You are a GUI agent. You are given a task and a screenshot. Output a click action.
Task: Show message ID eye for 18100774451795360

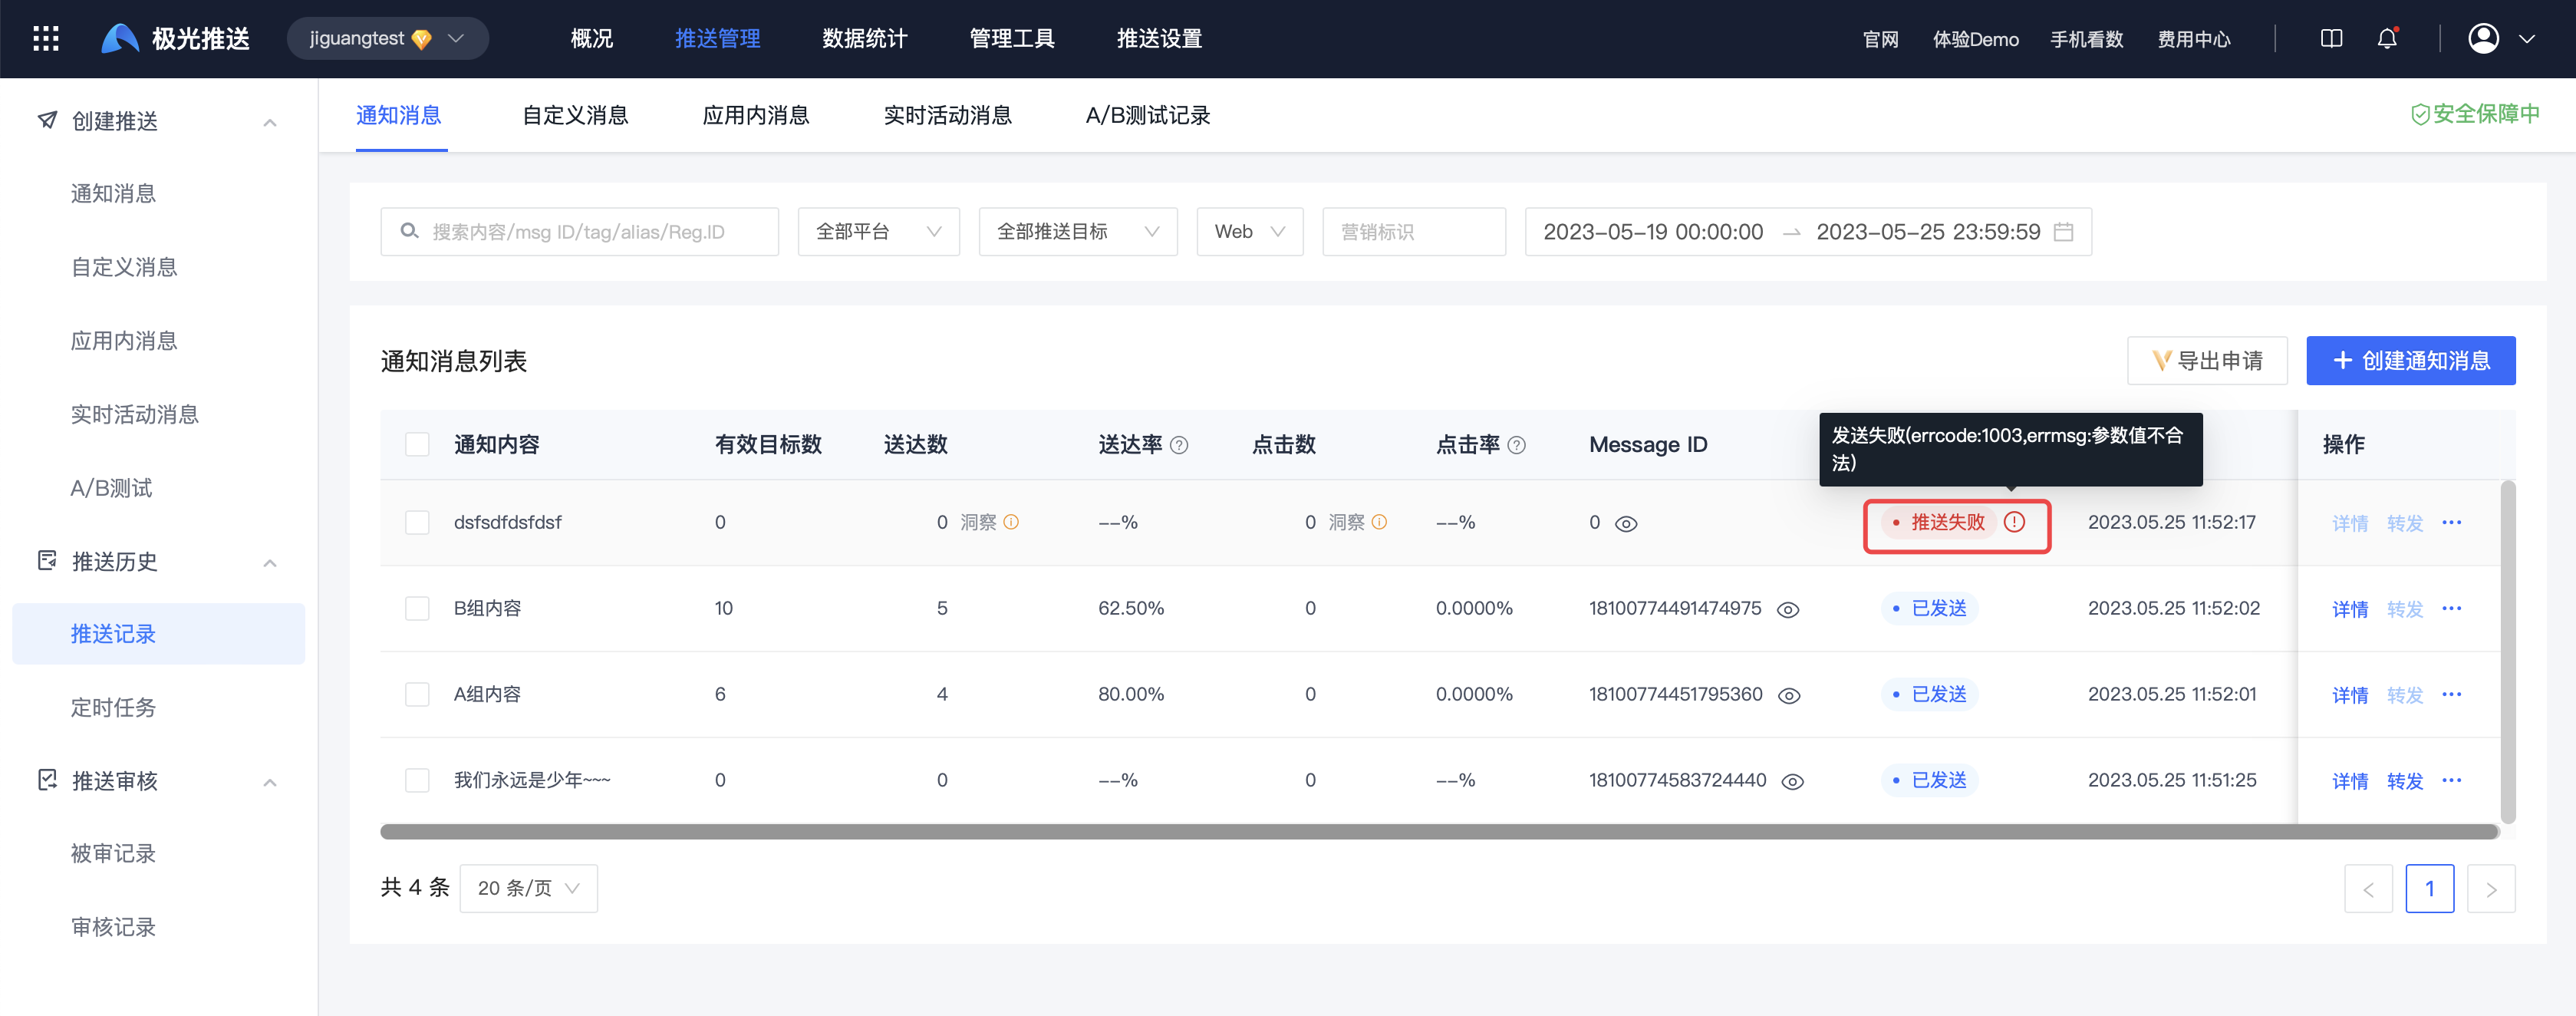pos(1789,696)
